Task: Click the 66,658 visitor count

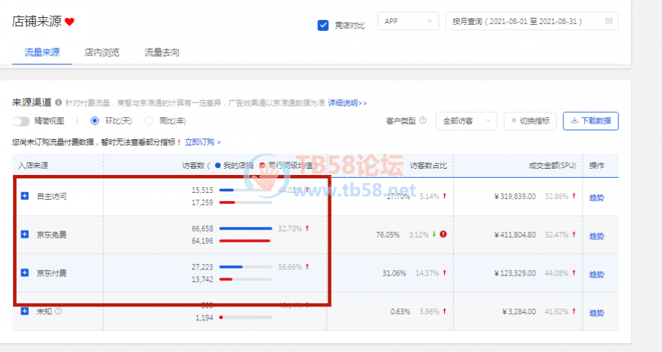Action: (x=202, y=229)
